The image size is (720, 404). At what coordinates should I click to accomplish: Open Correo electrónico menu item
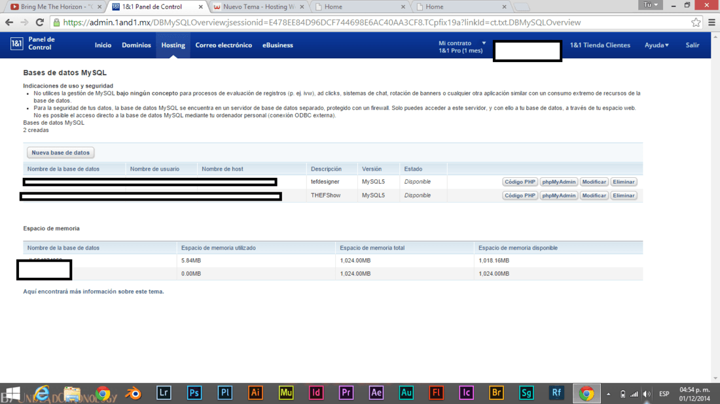[224, 45]
